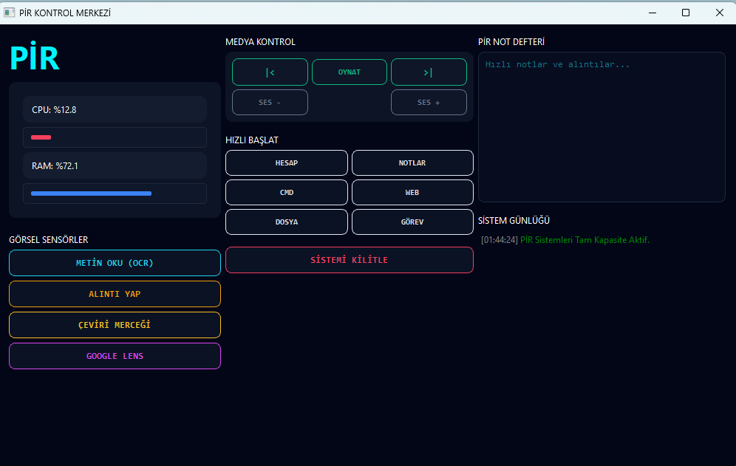Click the GÖRSEL SENSÖRLER heading
Viewport: 736px width, 466px height.
48,240
